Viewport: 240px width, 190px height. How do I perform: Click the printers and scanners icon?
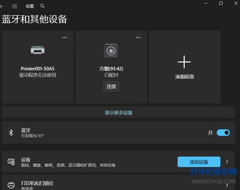(x=11, y=185)
